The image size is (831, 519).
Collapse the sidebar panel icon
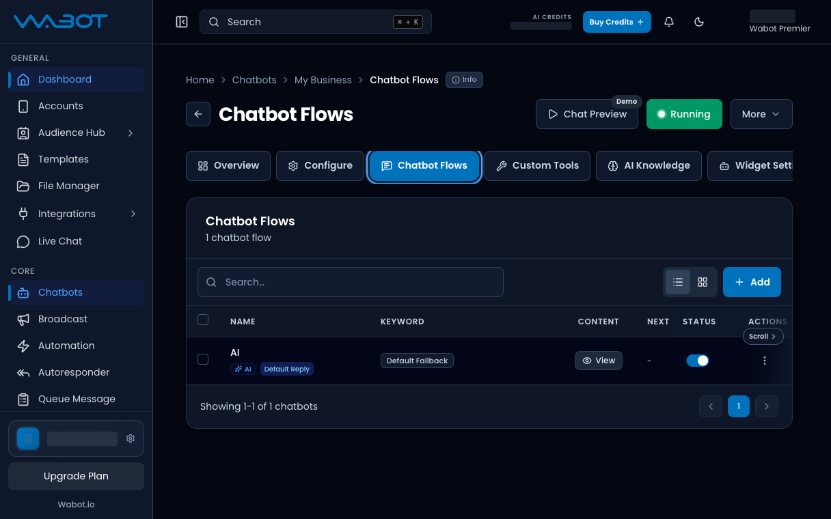(x=182, y=22)
